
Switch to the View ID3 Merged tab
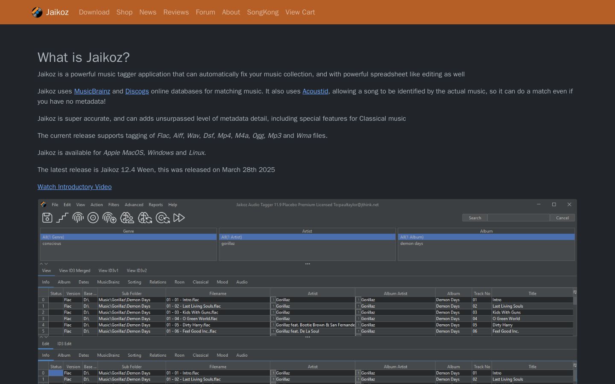[x=75, y=271]
